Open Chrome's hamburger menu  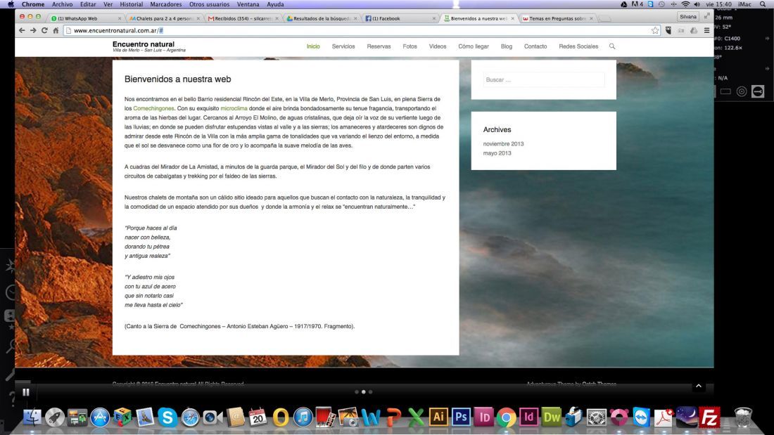(707, 31)
